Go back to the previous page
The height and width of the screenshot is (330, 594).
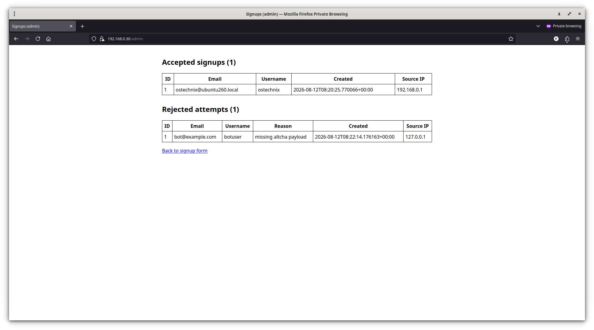[x=16, y=39]
